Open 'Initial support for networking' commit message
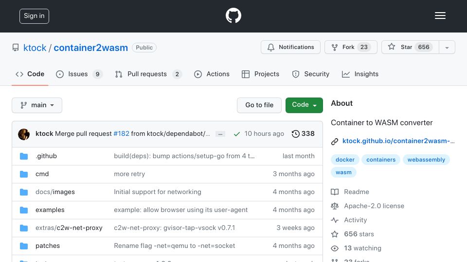The image size is (467, 262). 158,192
